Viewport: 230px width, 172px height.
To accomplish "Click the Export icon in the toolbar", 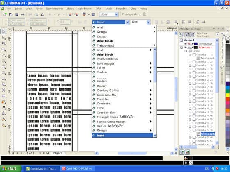I will point(76,14).
